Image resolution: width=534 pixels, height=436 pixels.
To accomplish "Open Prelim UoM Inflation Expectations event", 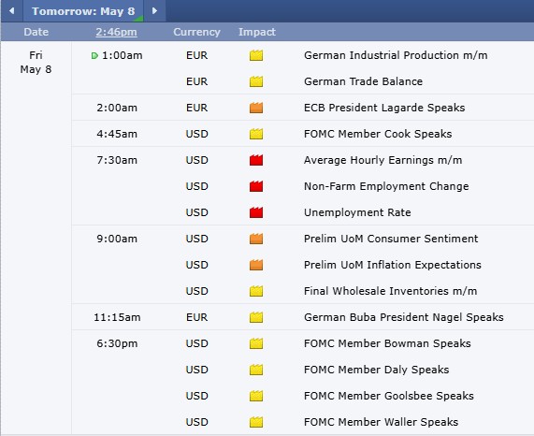I will tap(393, 266).
